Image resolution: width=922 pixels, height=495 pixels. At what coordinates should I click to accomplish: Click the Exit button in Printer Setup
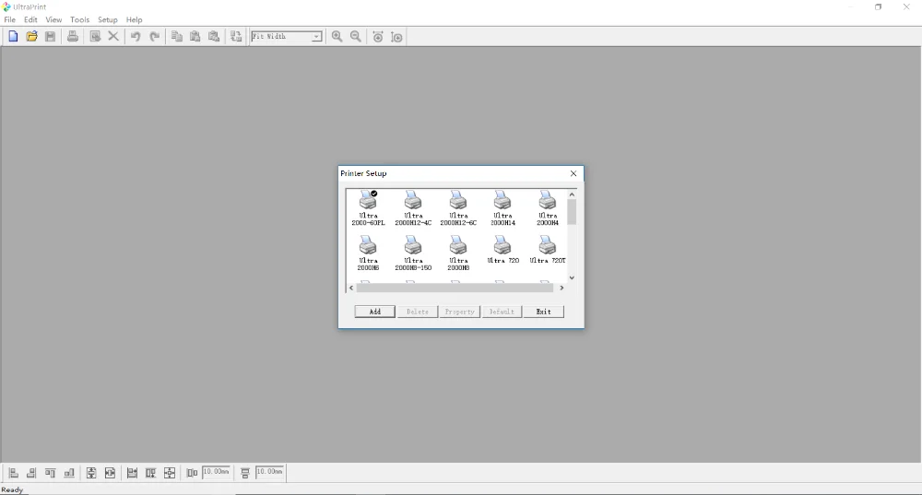tap(543, 312)
